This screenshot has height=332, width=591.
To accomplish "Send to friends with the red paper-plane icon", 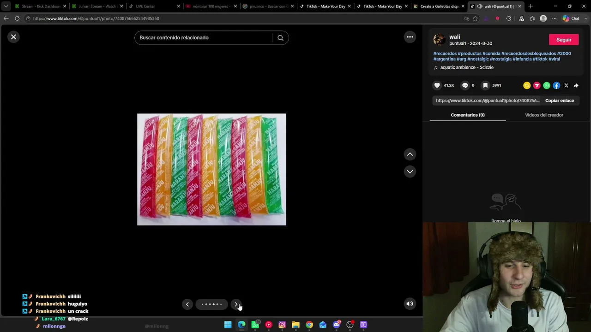I will click(x=537, y=85).
